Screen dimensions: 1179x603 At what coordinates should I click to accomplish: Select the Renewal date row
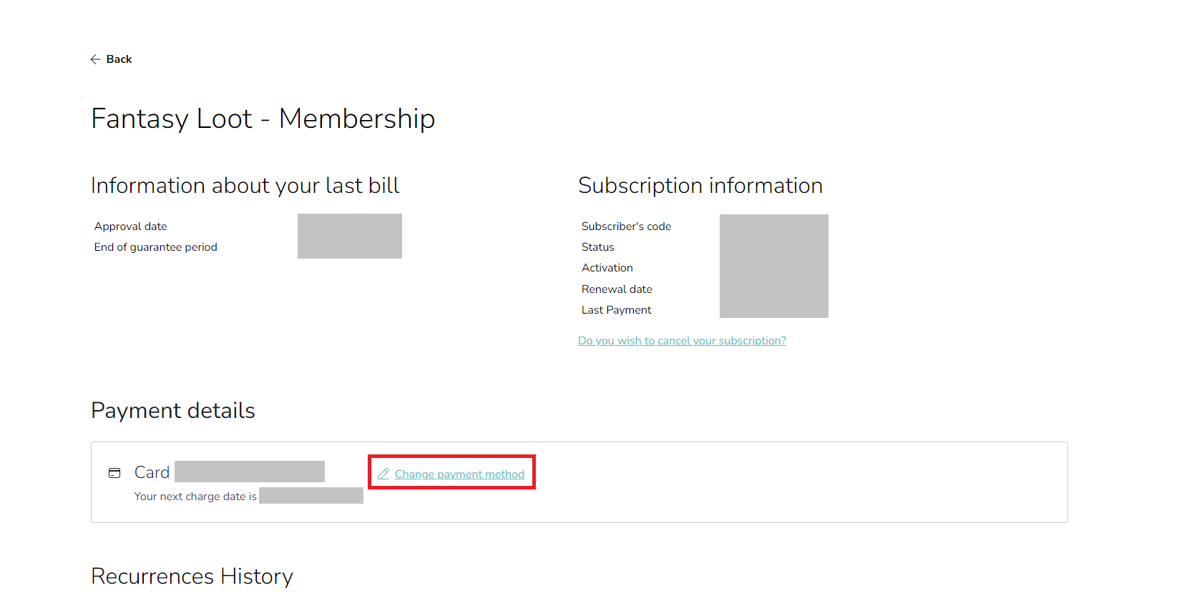(617, 289)
